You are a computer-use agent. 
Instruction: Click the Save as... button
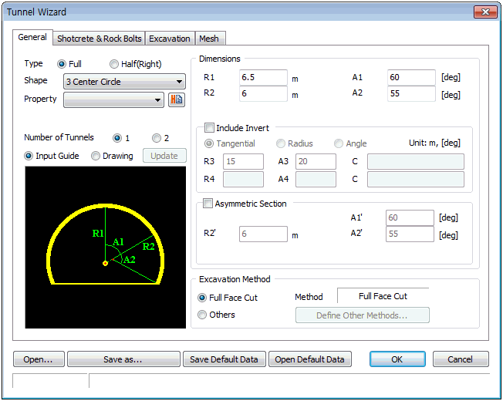123,359
